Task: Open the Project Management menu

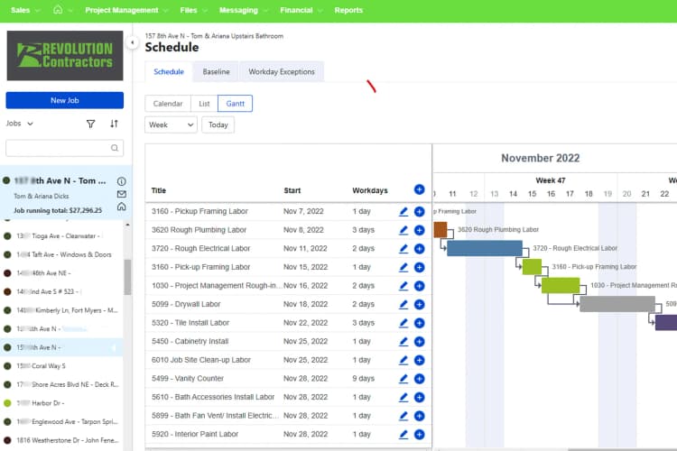Action: tap(126, 11)
